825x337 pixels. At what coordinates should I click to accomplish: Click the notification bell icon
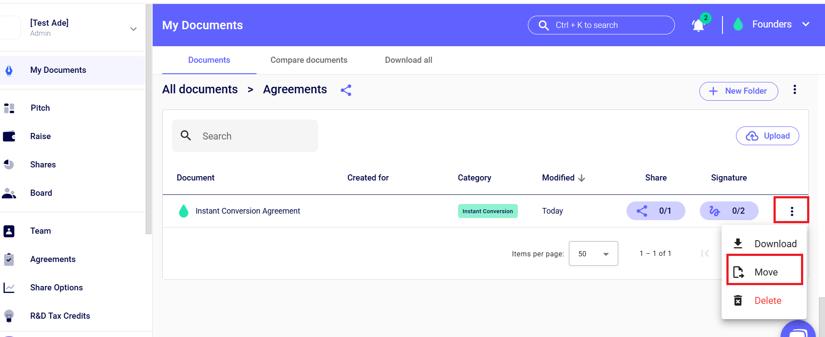(x=698, y=26)
